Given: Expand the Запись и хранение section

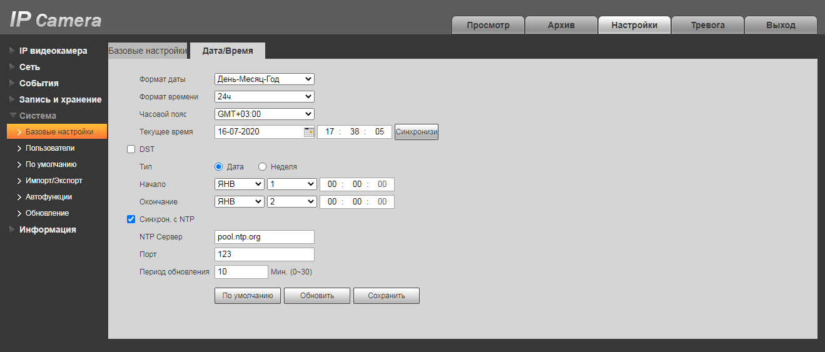Looking at the screenshot, I should (x=60, y=99).
